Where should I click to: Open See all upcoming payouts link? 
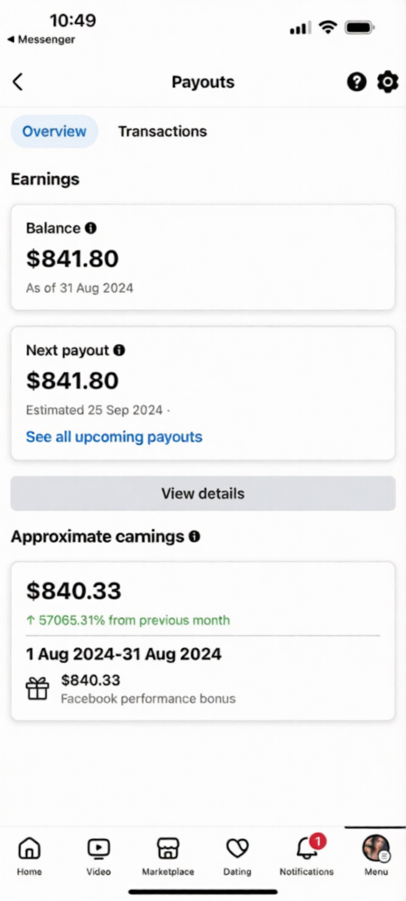[x=114, y=437]
